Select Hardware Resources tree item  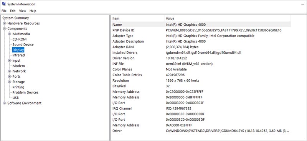click(x=23, y=23)
